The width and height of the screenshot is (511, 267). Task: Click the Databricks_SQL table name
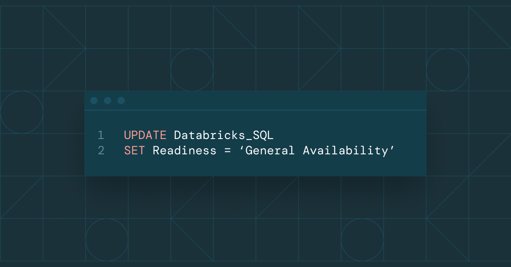click(224, 135)
